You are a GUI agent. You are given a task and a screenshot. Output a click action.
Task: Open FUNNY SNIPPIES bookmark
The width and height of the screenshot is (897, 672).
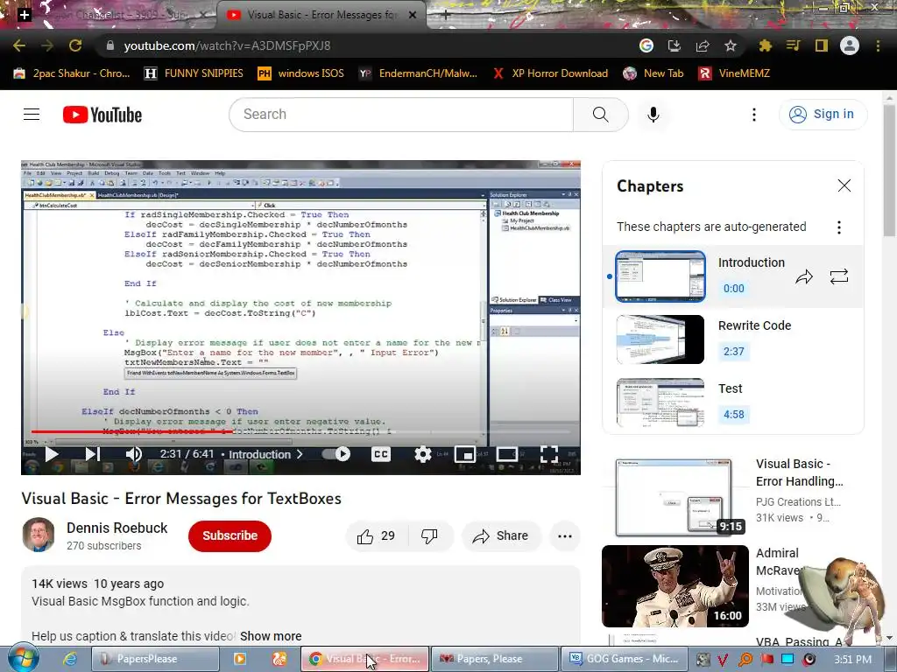tap(194, 73)
